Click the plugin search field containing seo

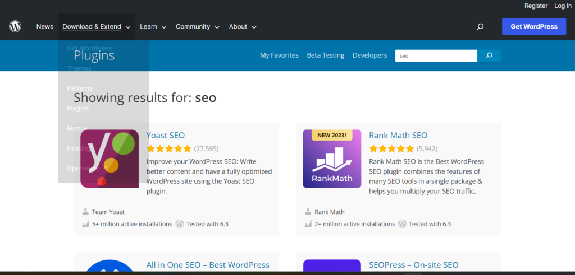click(436, 55)
